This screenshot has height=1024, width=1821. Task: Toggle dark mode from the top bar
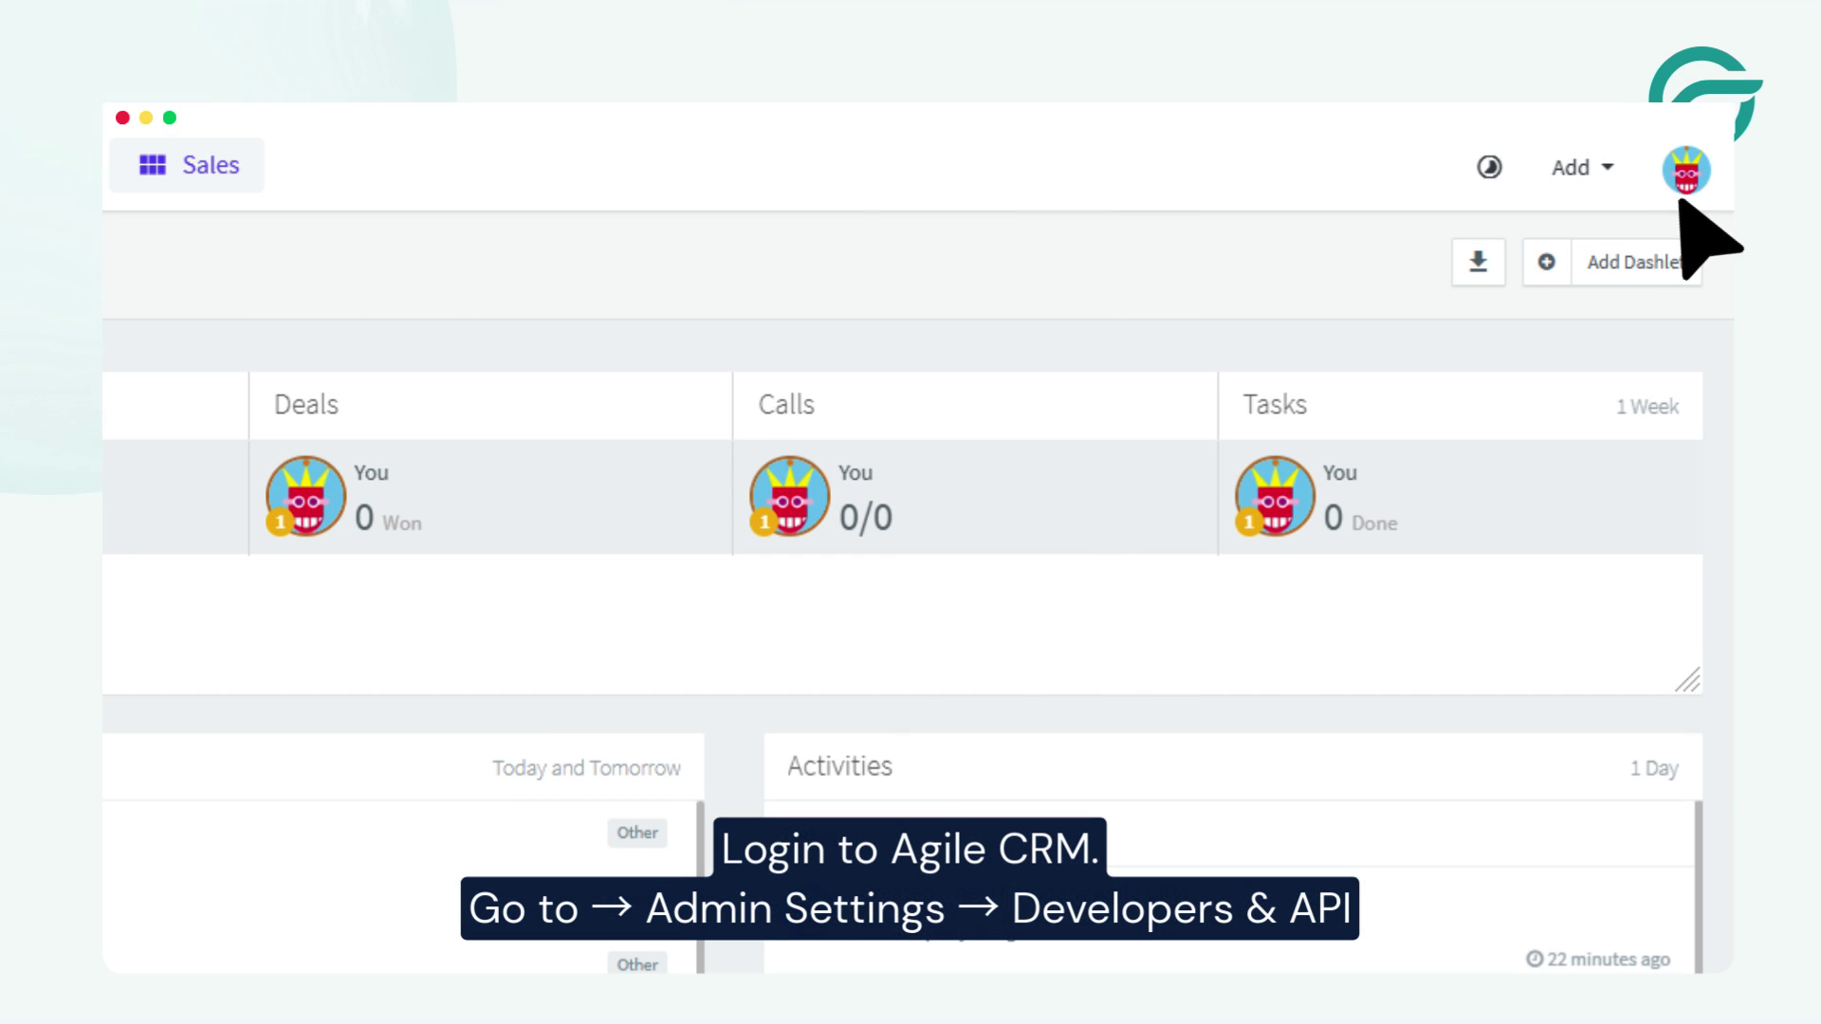(x=1489, y=167)
